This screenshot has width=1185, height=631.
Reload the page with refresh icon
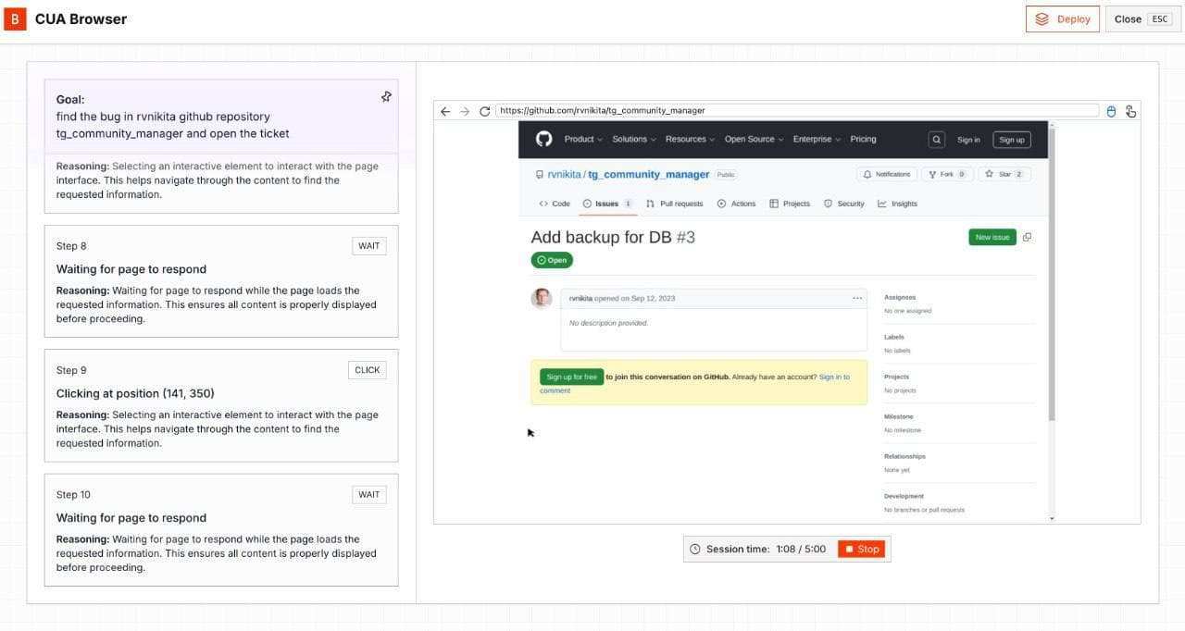[484, 111]
